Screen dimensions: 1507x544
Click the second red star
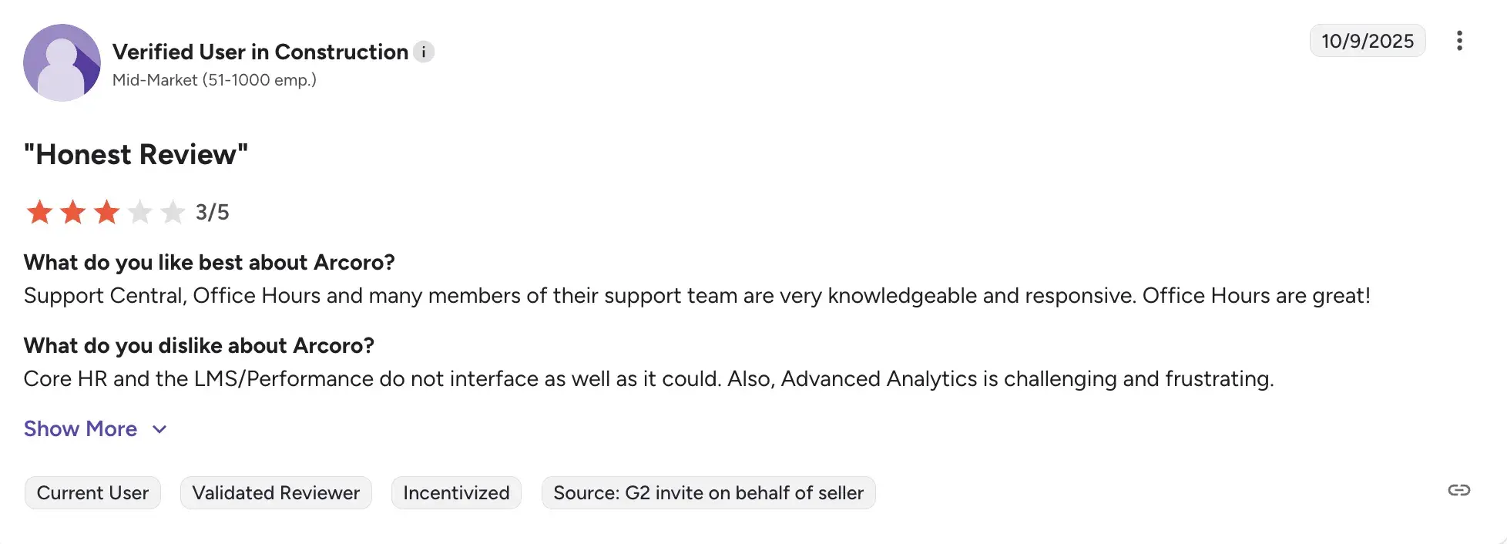click(x=72, y=212)
